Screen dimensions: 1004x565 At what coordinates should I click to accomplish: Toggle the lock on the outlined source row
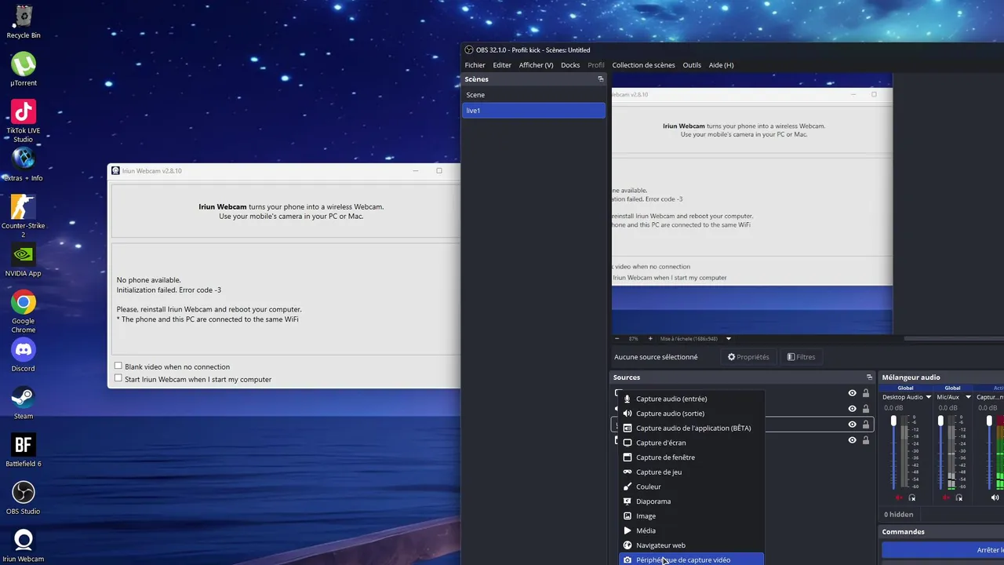(x=866, y=425)
